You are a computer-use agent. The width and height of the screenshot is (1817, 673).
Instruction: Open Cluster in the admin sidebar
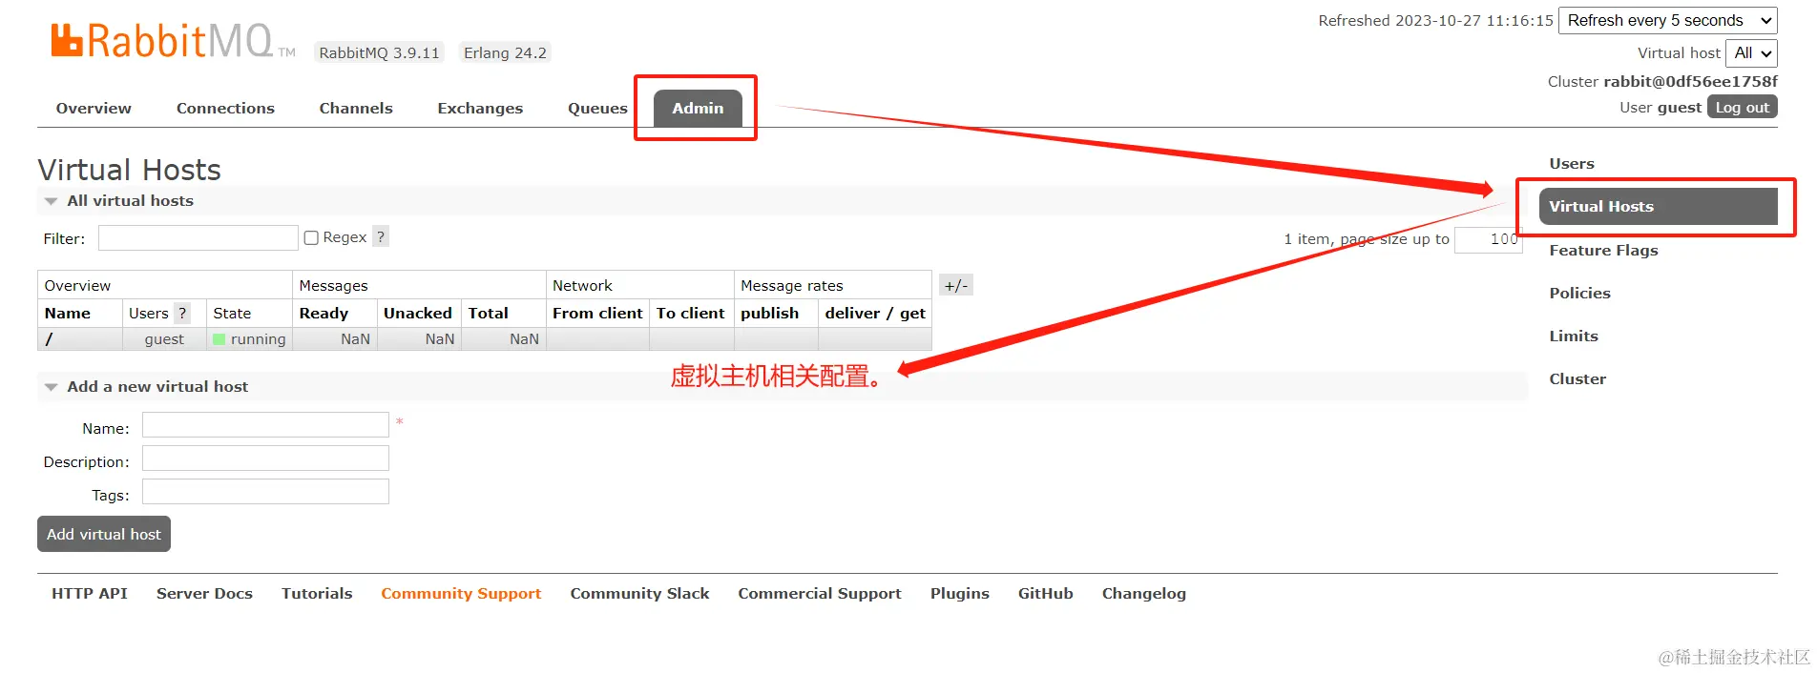[x=1577, y=378]
